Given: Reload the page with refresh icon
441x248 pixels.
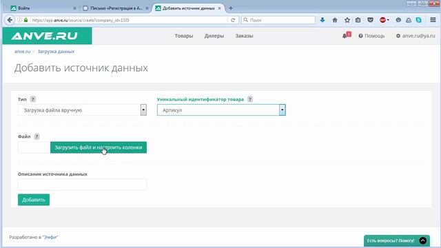Looking at the screenshot, I should tap(233, 20).
